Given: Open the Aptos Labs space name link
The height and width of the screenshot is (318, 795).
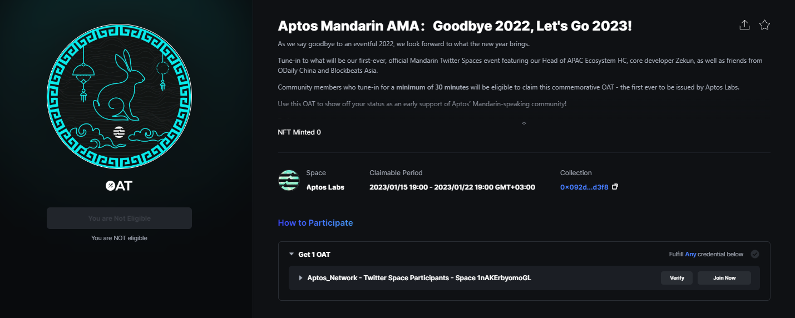Looking at the screenshot, I should 325,187.
